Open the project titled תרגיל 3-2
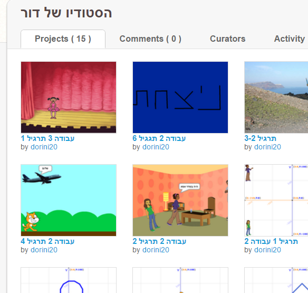Viewport: 308px width, 293px height. 260,138
